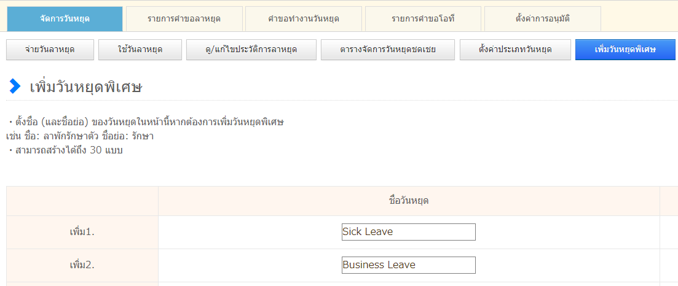Switch to the จัดการวันหยุด tab
Image resolution: width=678 pixels, height=286 pixels.
[65, 18]
